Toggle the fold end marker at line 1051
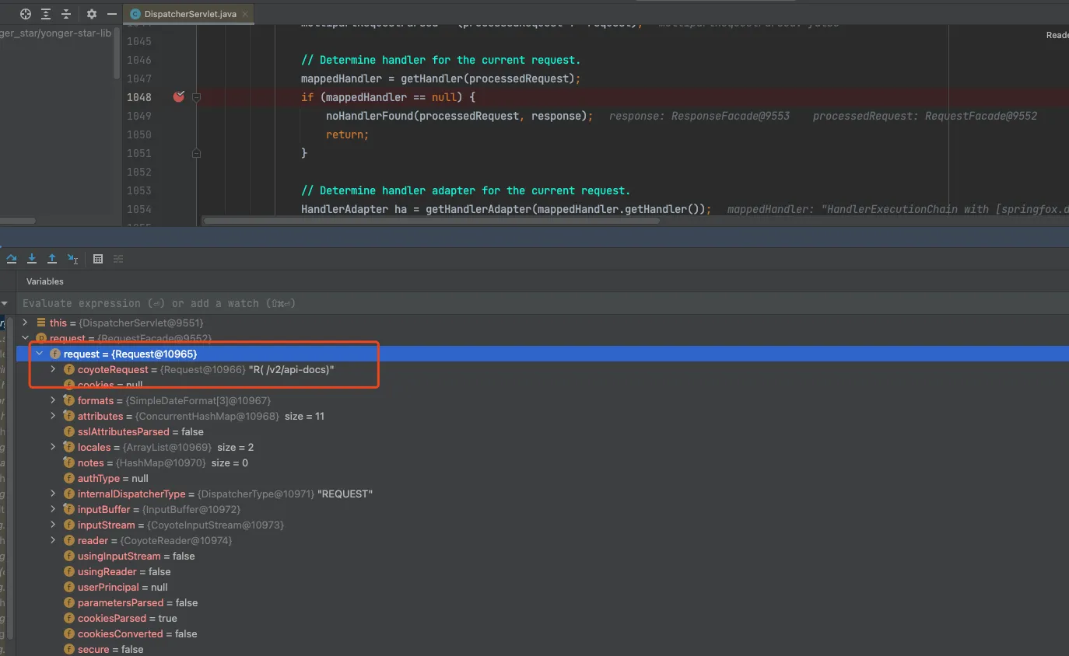The width and height of the screenshot is (1069, 656). point(196,153)
